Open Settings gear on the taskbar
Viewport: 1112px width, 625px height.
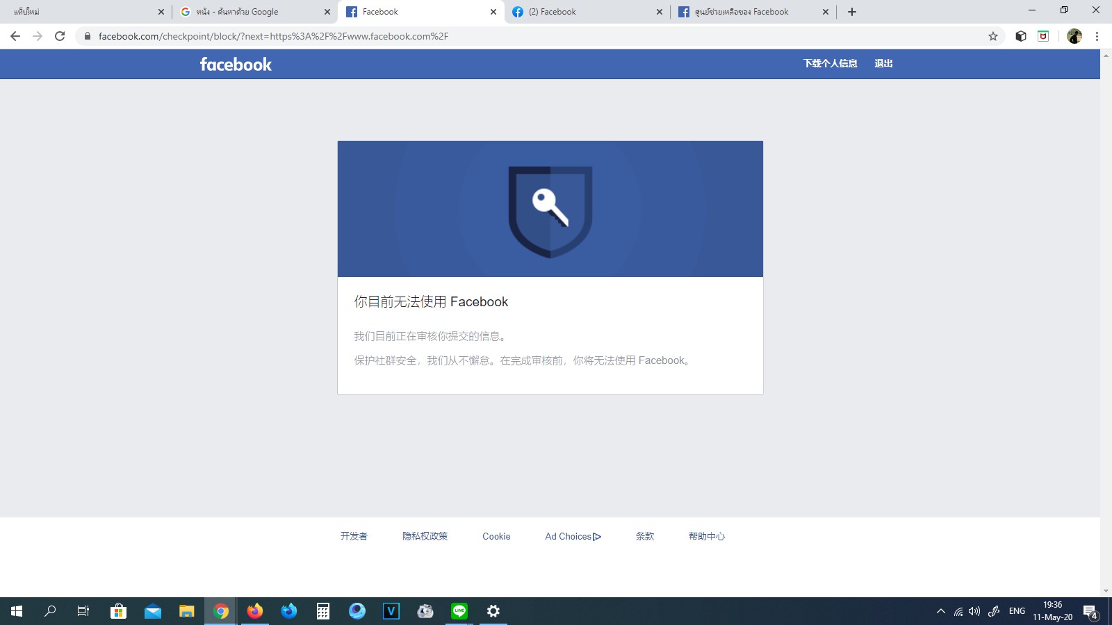(493, 611)
